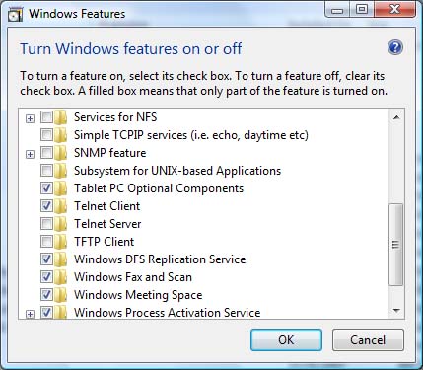Select the Windows Fax and Scan folder icon
Screen dimensions: 423x370
60,277
